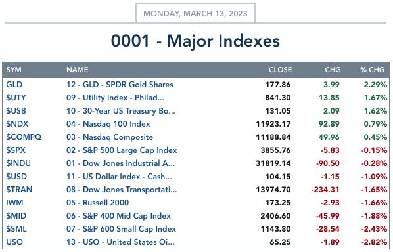Open the $UTY symbol link
The height and width of the screenshot is (252, 393).
tap(16, 98)
